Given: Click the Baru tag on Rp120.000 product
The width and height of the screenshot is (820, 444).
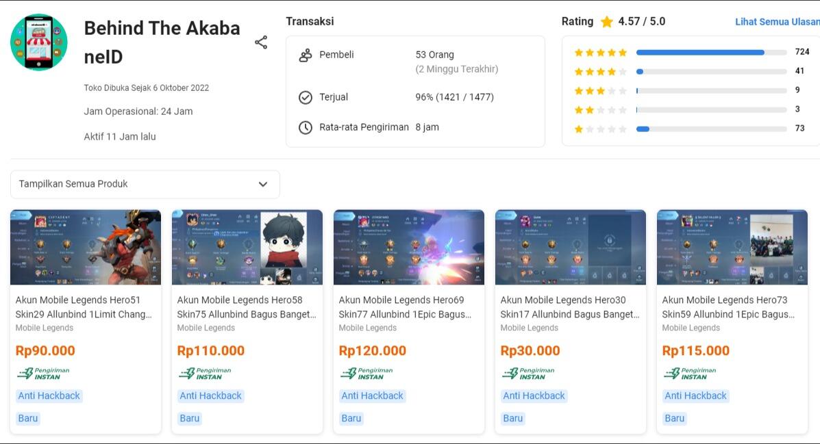Looking at the screenshot, I should click(x=351, y=418).
